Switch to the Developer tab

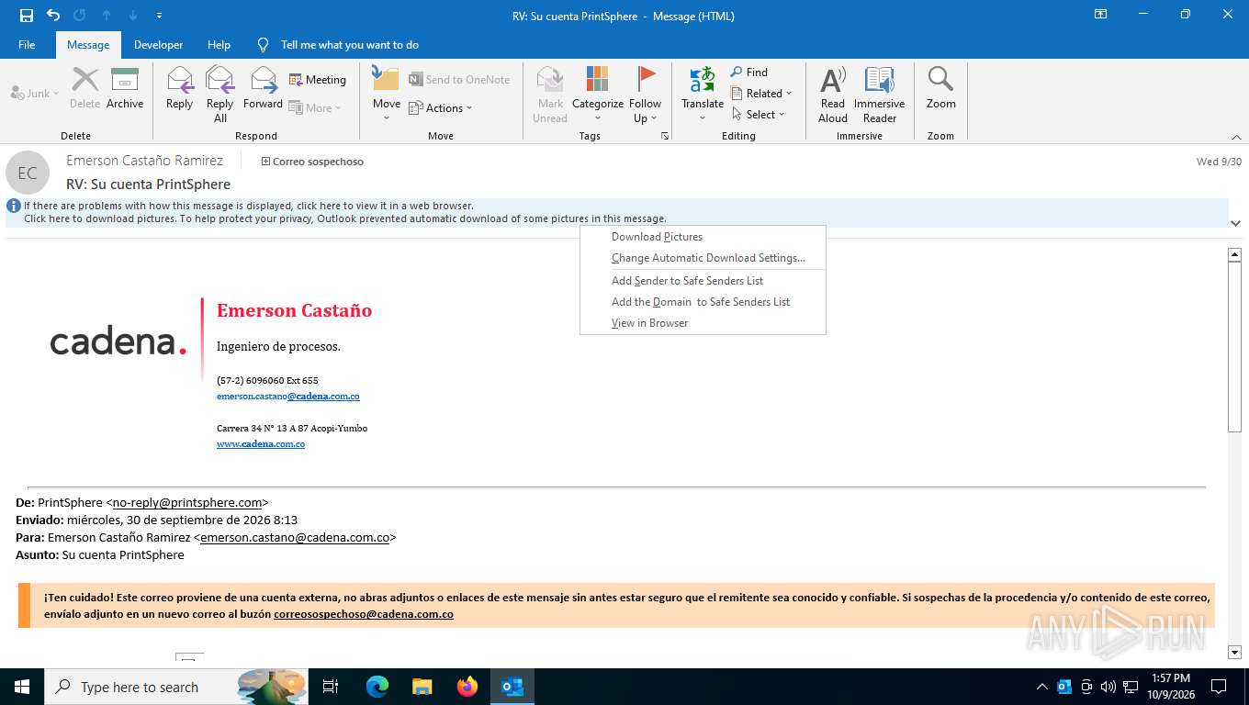point(158,45)
